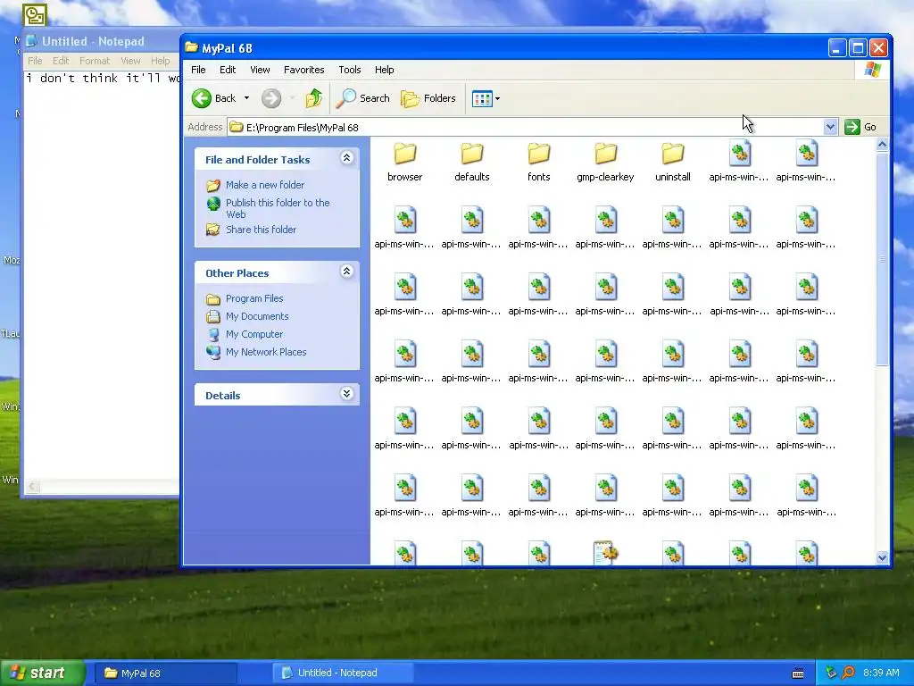Click the green Go button
The image size is (914, 686).
tap(860, 127)
